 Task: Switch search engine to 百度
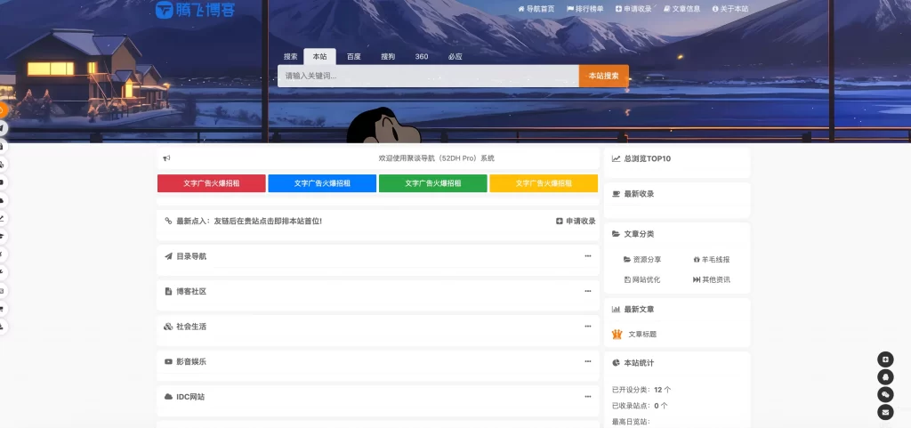pos(354,56)
